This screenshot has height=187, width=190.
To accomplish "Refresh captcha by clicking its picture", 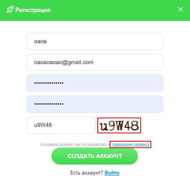I will coord(119,126).
